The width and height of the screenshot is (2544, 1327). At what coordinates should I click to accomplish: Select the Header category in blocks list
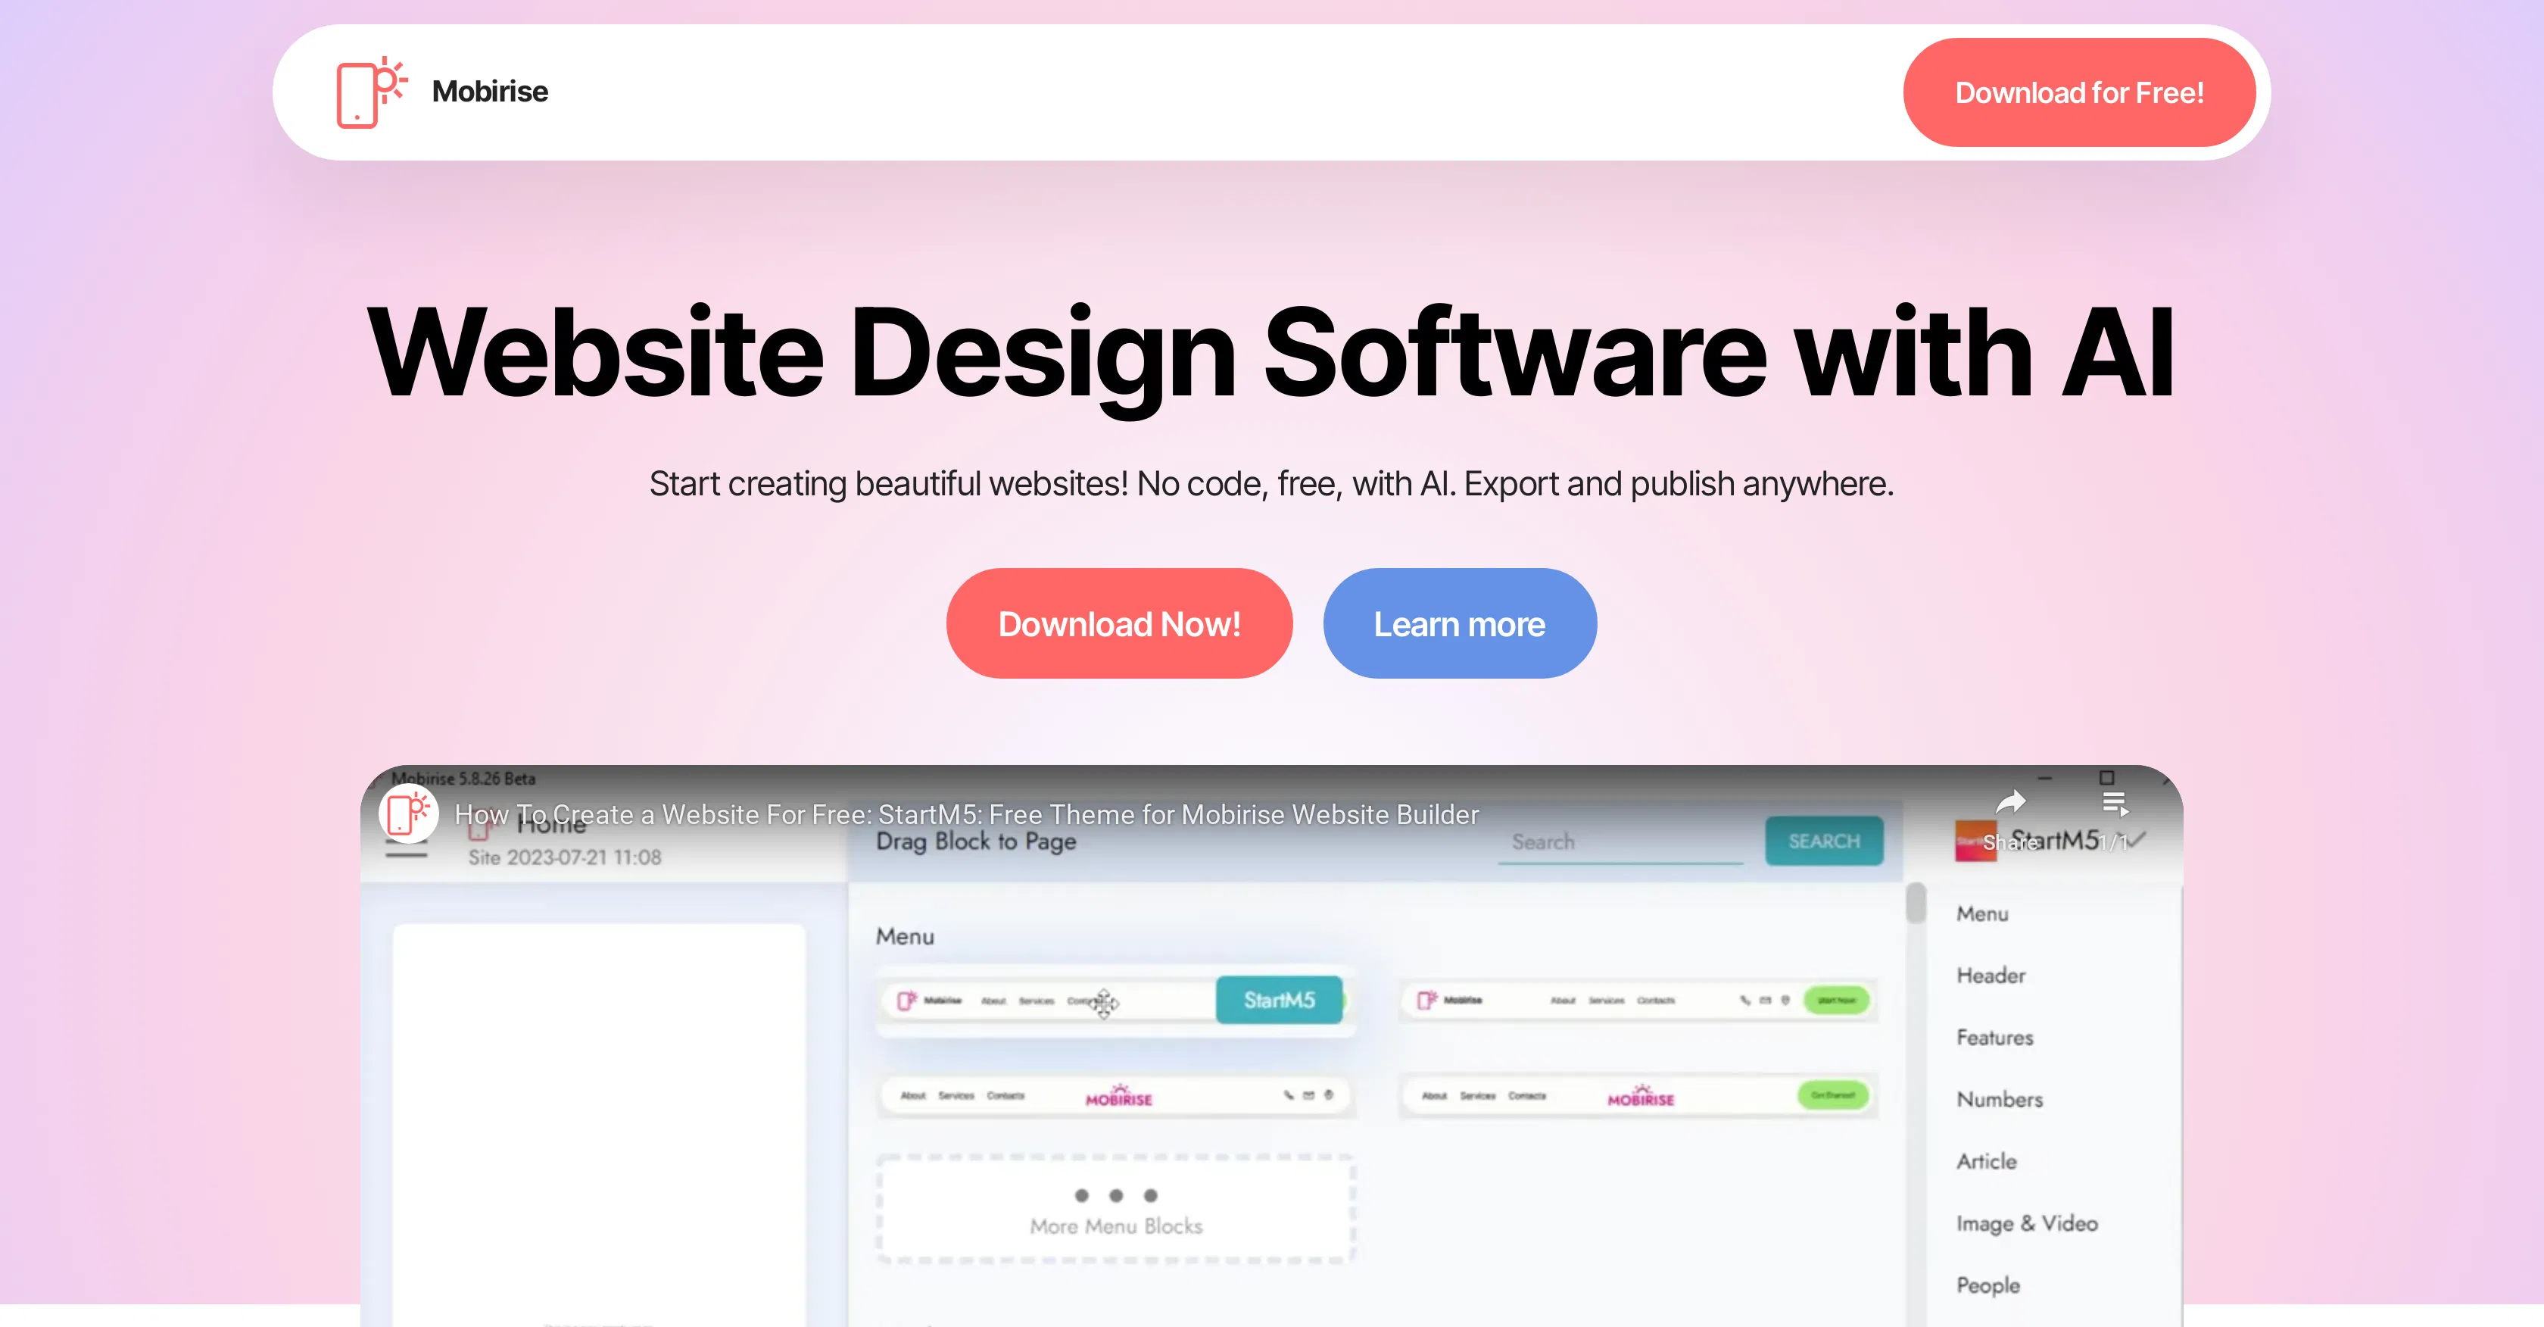click(1991, 976)
